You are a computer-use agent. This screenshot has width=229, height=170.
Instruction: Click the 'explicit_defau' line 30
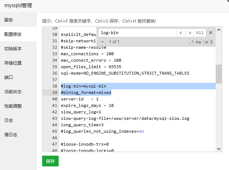78,34
